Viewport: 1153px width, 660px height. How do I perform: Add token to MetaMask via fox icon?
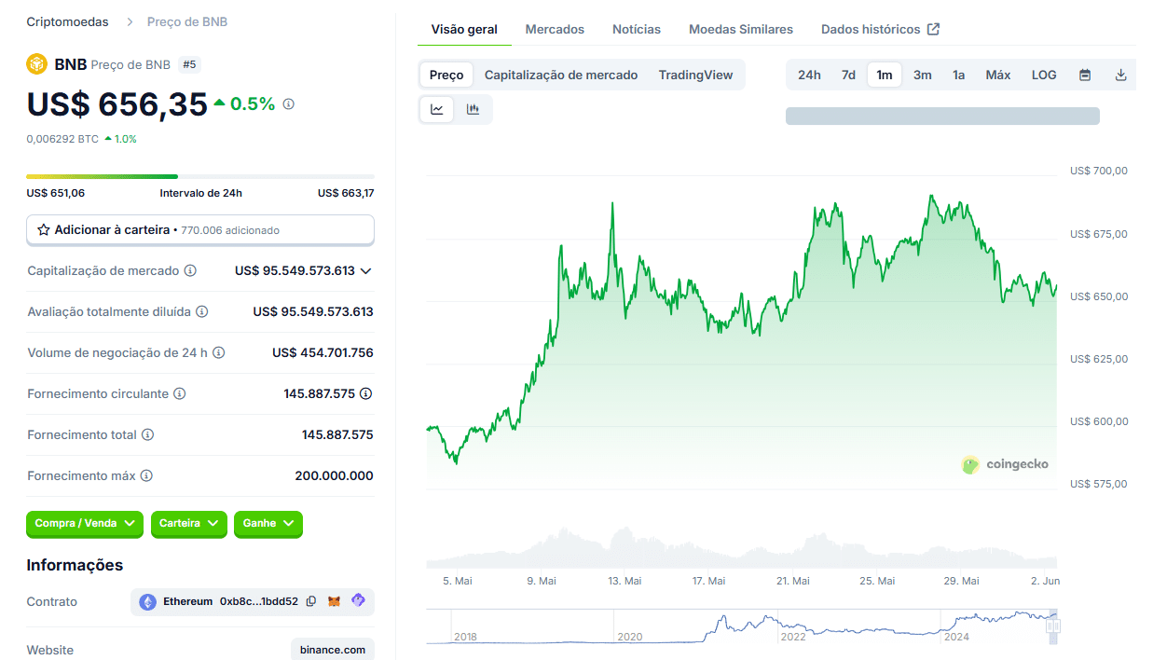point(334,601)
